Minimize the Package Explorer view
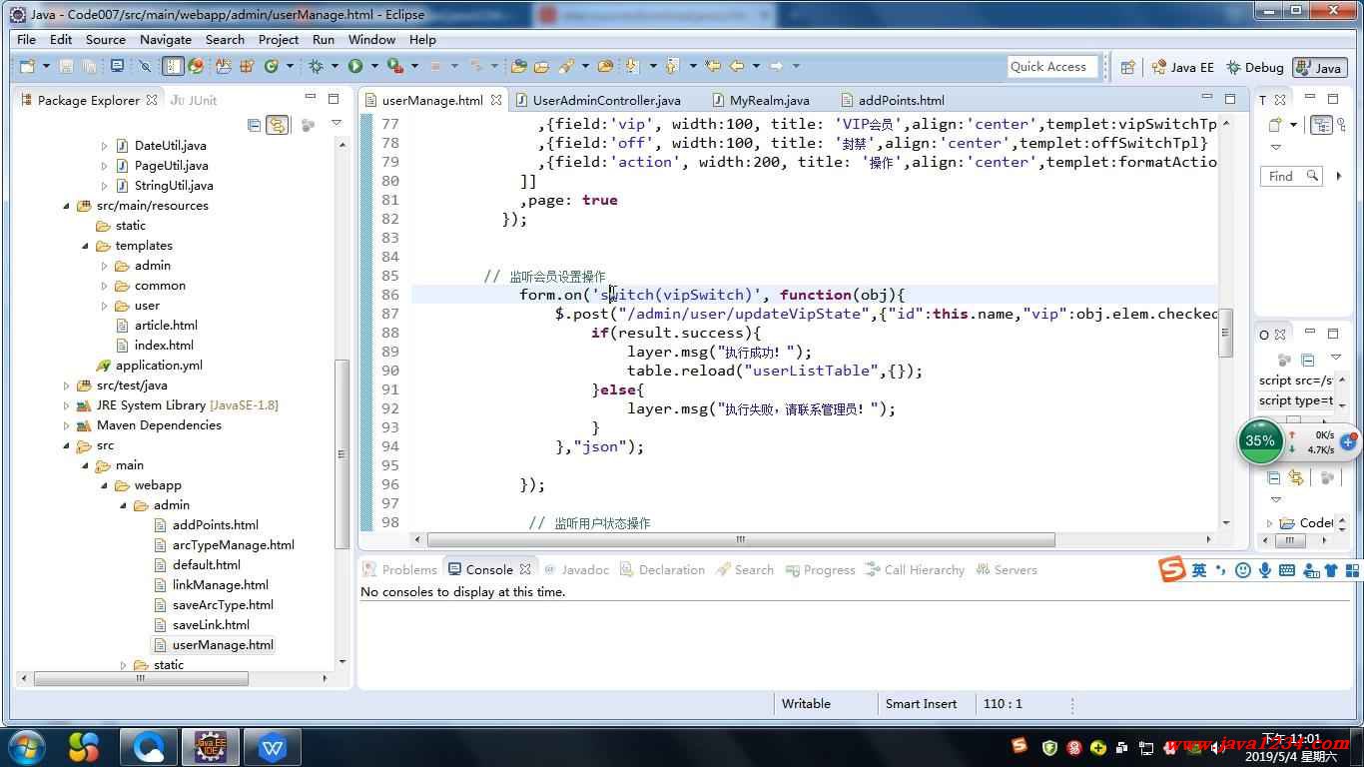The image size is (1364, 767). (x=311, y=99)
